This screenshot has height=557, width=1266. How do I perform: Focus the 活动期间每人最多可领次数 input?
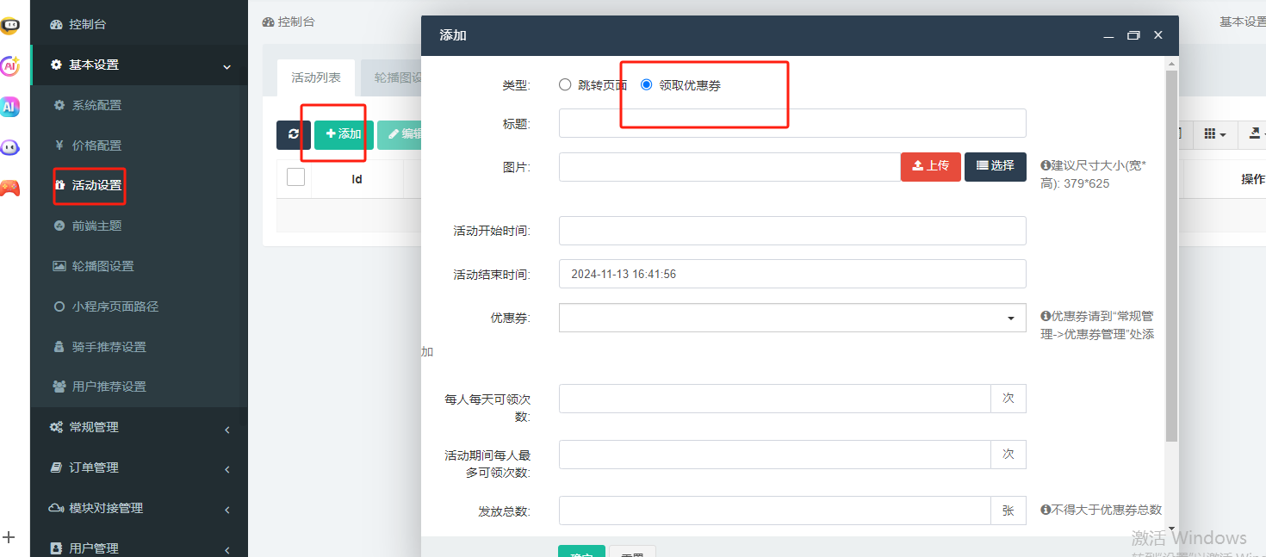pos(775,455)
